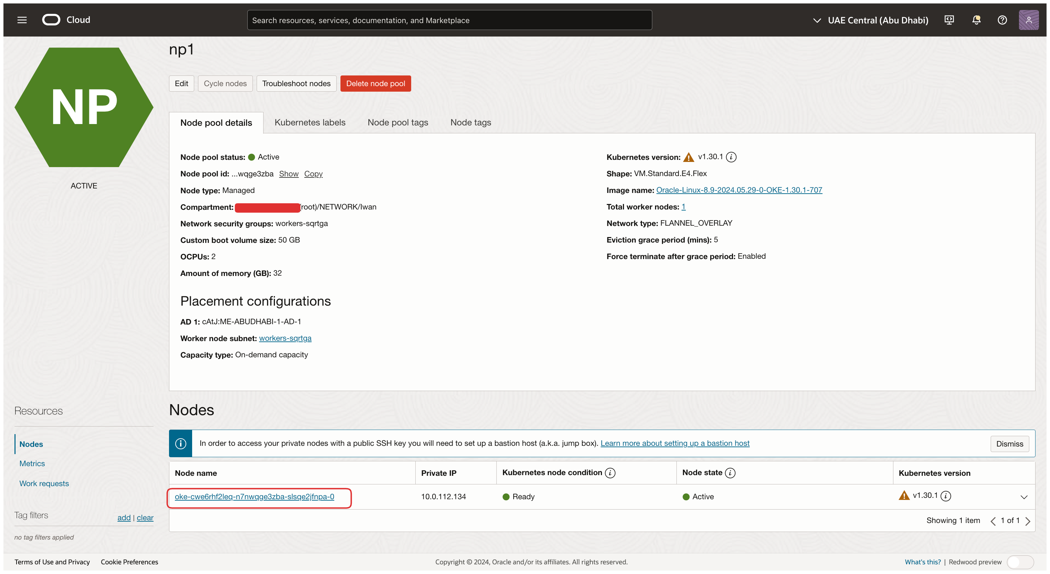Open the user profile avatar menu
The height and width of the screenshot is (574, 1050).
(x=1028, y=20)
